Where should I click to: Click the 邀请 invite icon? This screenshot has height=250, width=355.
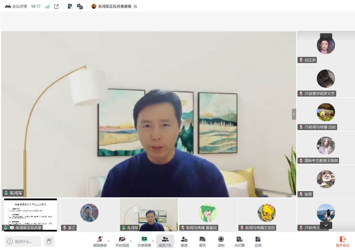point(184,241)
